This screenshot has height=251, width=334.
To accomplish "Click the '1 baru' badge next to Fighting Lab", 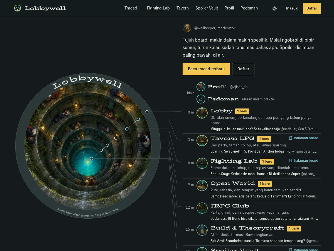I will [267, 161].
